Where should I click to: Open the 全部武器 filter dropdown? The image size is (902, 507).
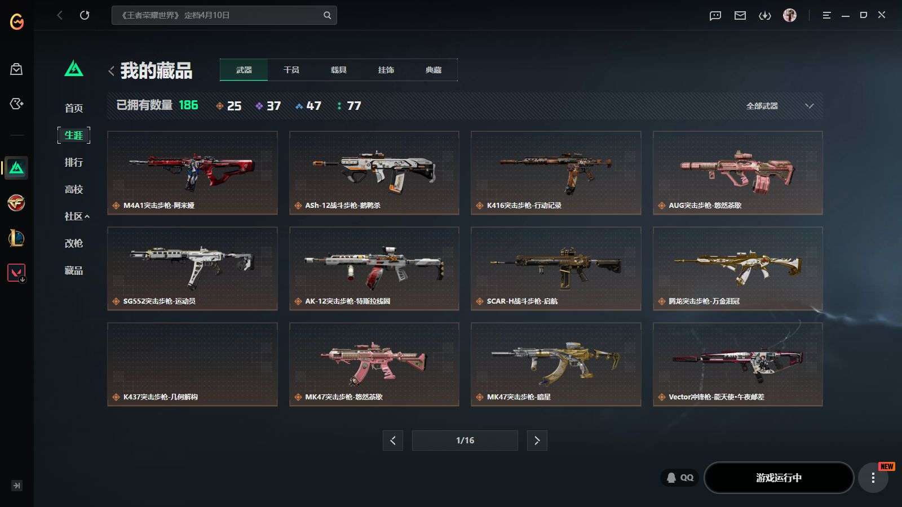(780, 106)
